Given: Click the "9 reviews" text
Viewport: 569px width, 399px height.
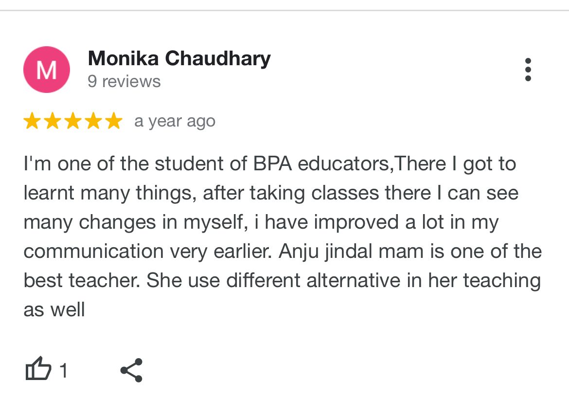Looking at the screenshot, I should click(124, 81).
